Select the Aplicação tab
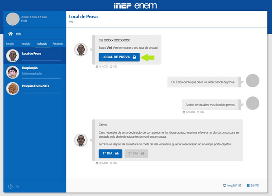272x196 pixels. (x=42, y=44)
